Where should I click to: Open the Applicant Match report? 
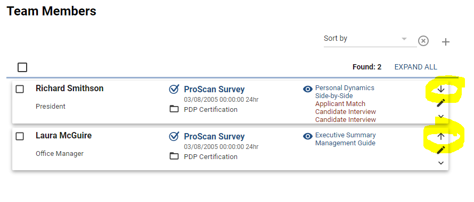coord(340,104)
